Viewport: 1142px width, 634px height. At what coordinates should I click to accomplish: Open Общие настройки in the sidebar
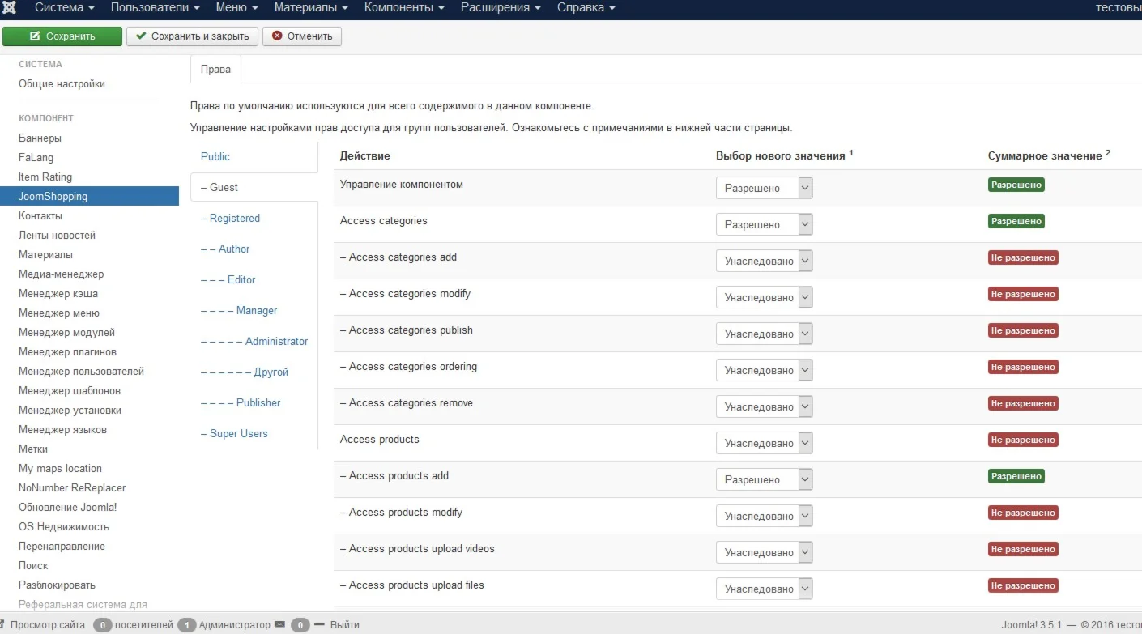click(x=62, y=84)
